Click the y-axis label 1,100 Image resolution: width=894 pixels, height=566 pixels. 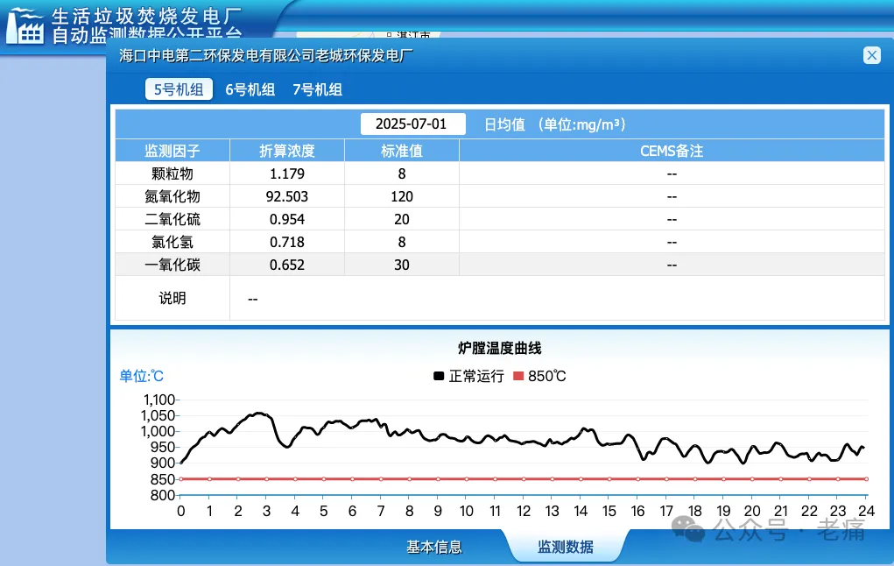(158, 400)
